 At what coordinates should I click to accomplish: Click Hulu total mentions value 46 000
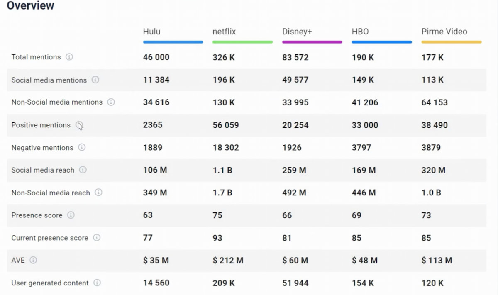pyautogui.click(x=156, y=57)
